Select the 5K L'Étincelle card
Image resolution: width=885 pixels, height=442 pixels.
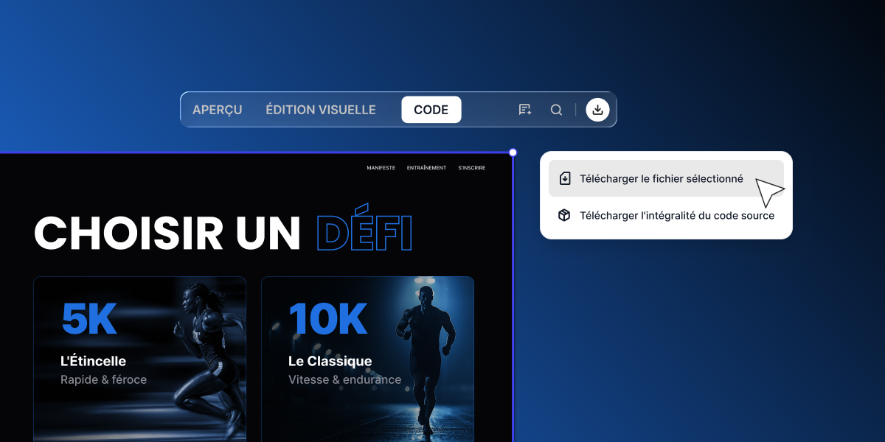[x=140, y=359]
